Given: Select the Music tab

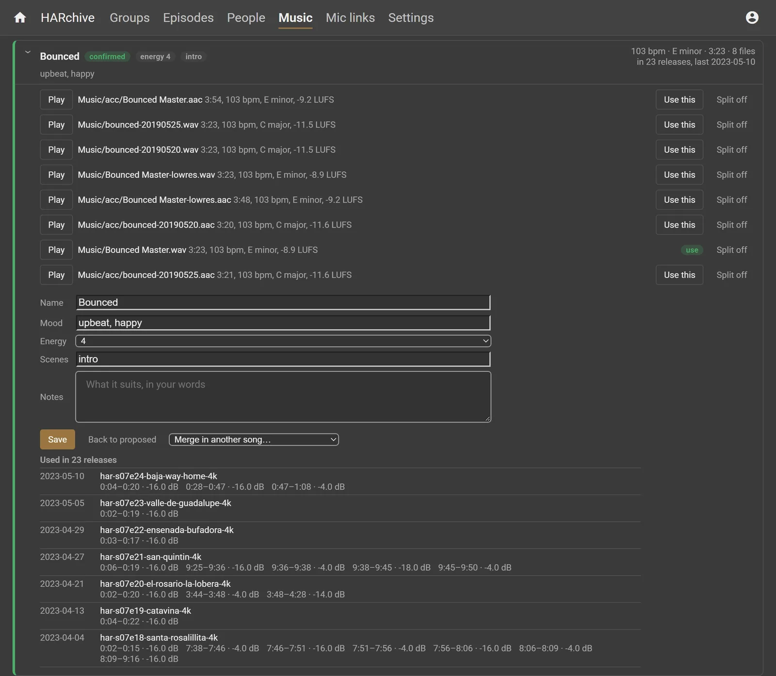Looking at the screenshot, I should point(295,17).
